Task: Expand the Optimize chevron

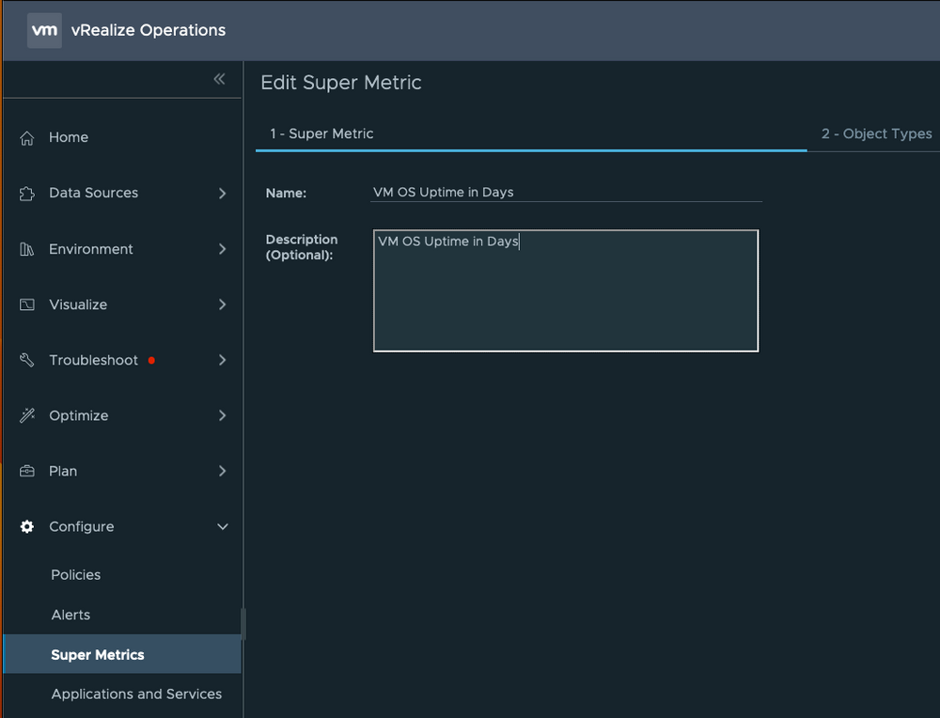Action: [223, 415]
